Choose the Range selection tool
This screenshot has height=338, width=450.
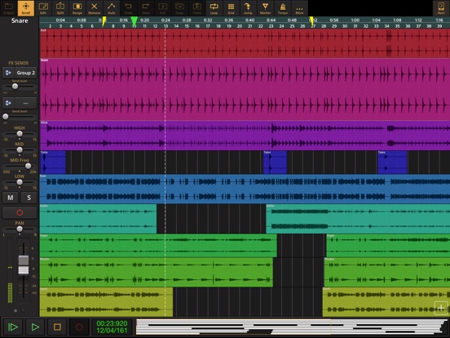click(77, 8)
